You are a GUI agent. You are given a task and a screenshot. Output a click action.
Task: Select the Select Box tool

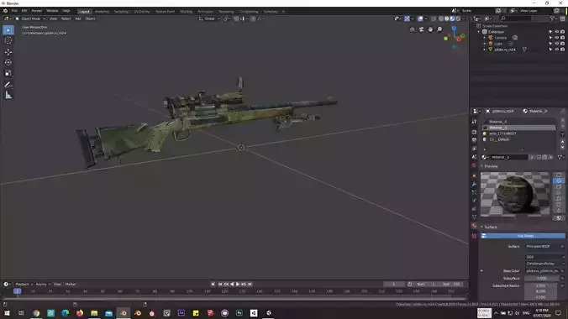(8, 30)
